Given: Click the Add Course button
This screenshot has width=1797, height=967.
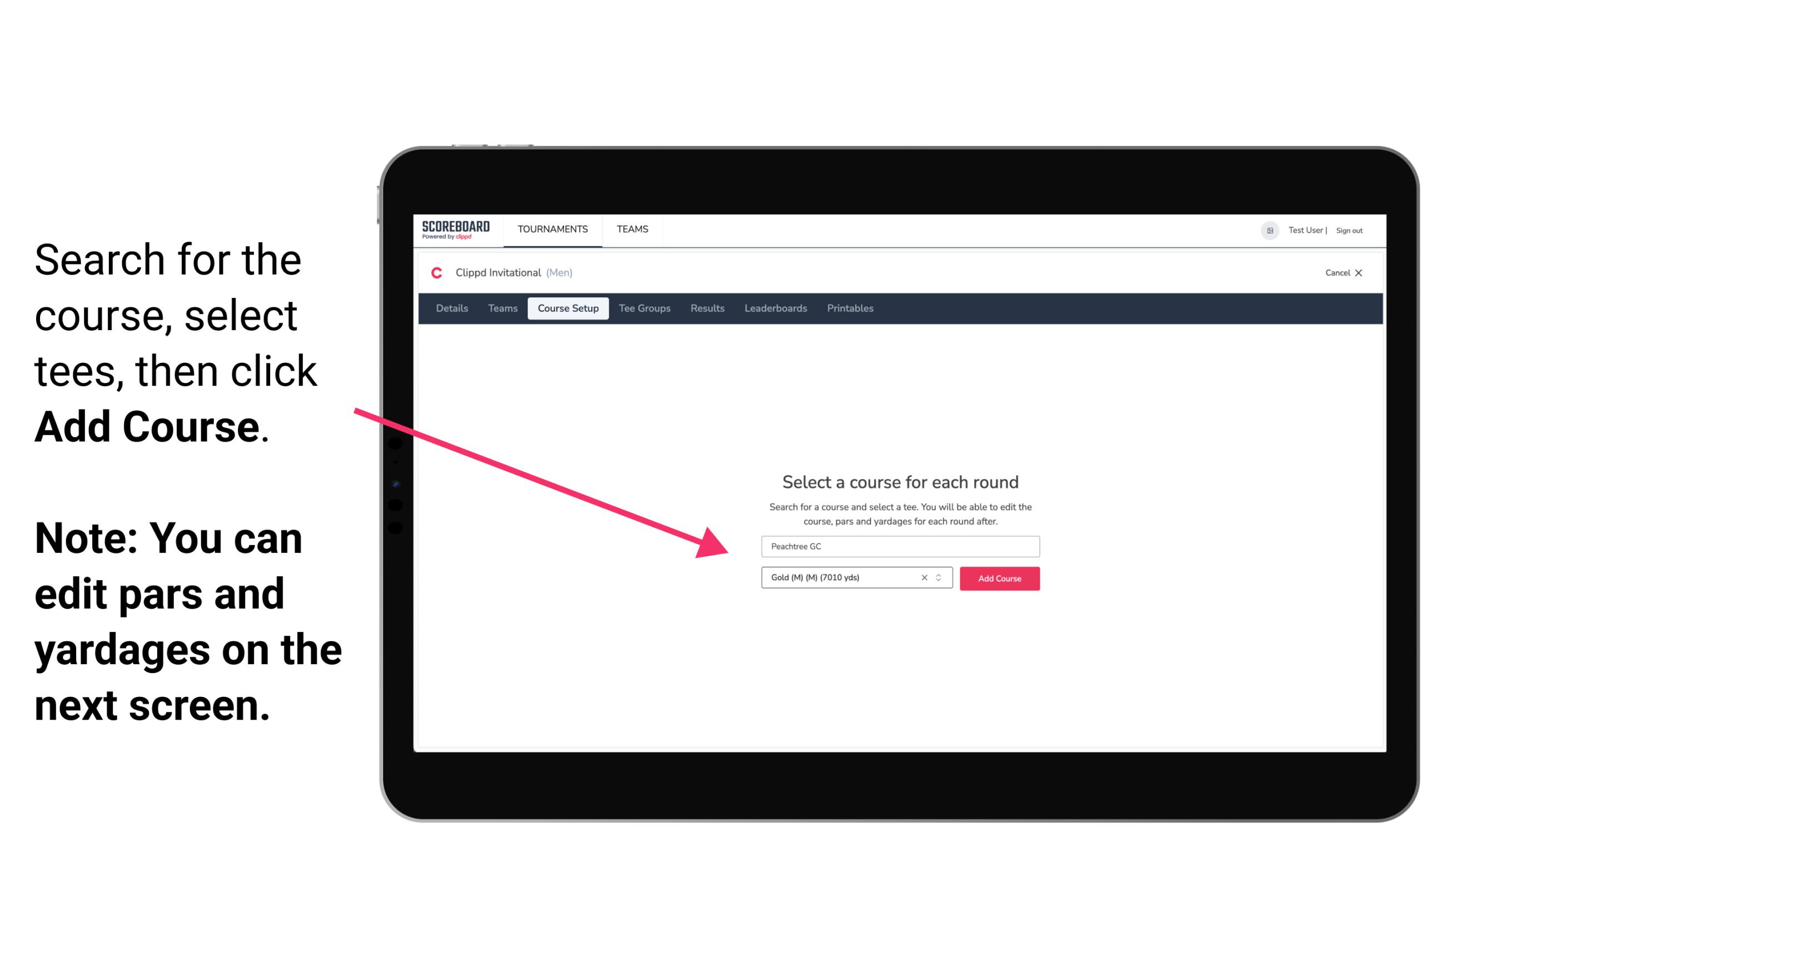Looking at the screenshot, I should pos(999,579).
